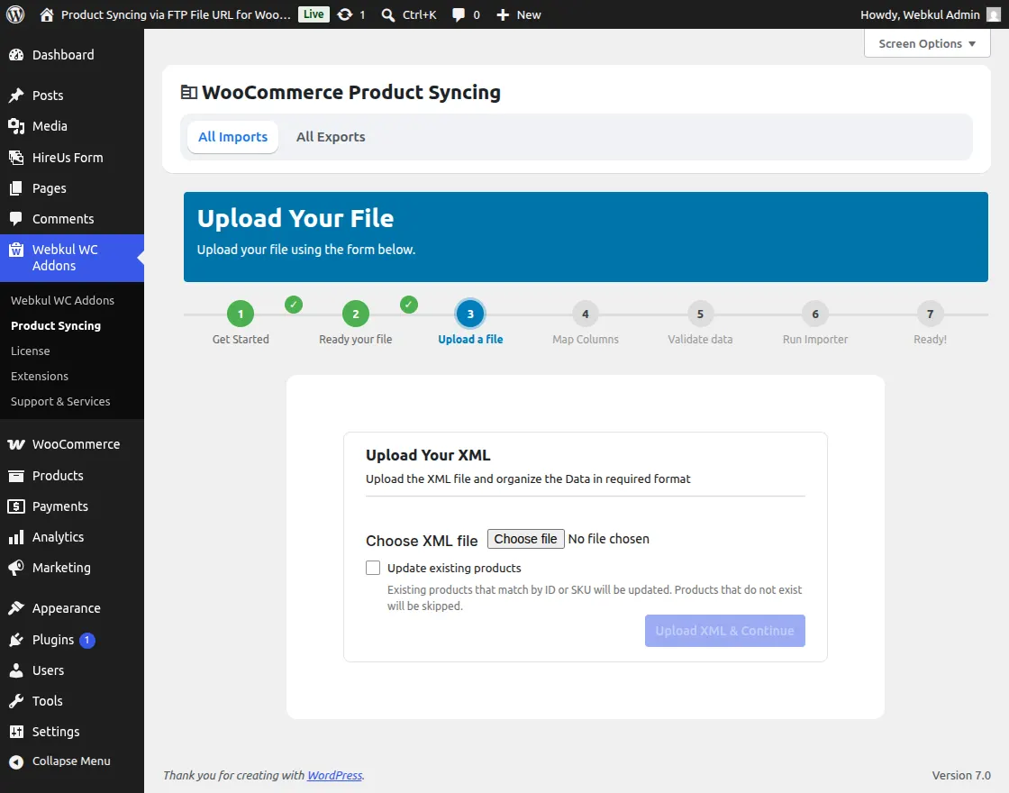Go to step 2 Ready your file

(356, 314)
